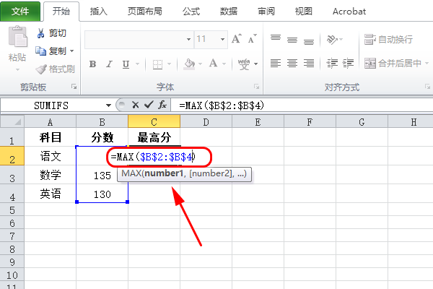Click the font color A icon
This screenshot has height=289, width=433.
(x=213, y=64)
